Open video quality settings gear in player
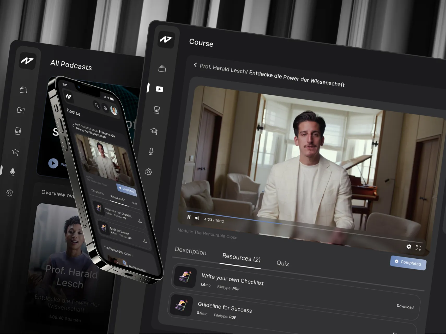The image size is (446, 334). [x=409, y=246]
